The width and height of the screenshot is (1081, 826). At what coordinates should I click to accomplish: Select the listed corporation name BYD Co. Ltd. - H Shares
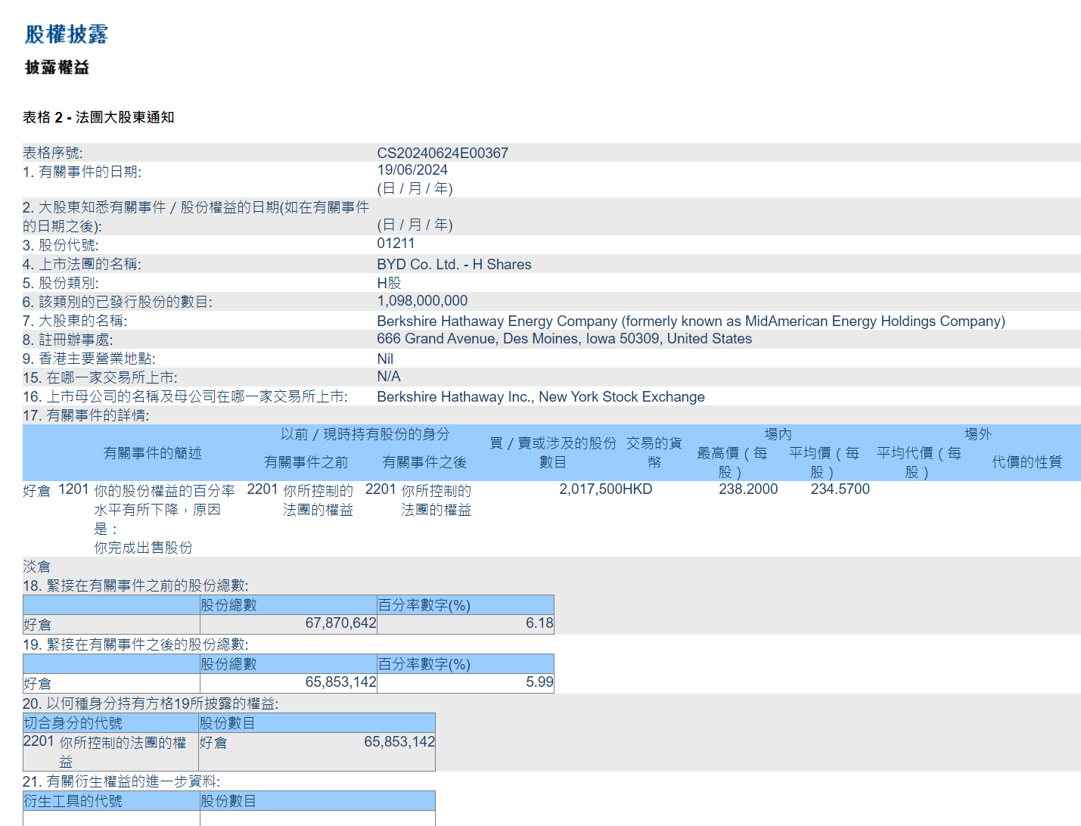[x=454, y=264]
